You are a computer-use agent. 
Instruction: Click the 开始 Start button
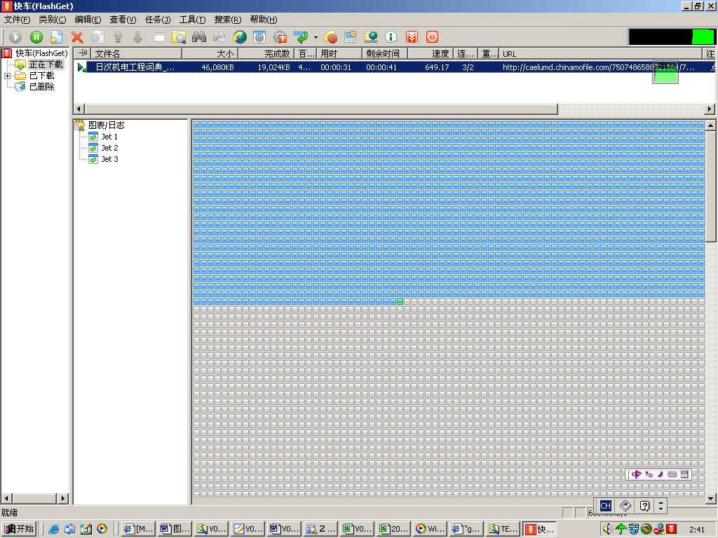(19, 529)
